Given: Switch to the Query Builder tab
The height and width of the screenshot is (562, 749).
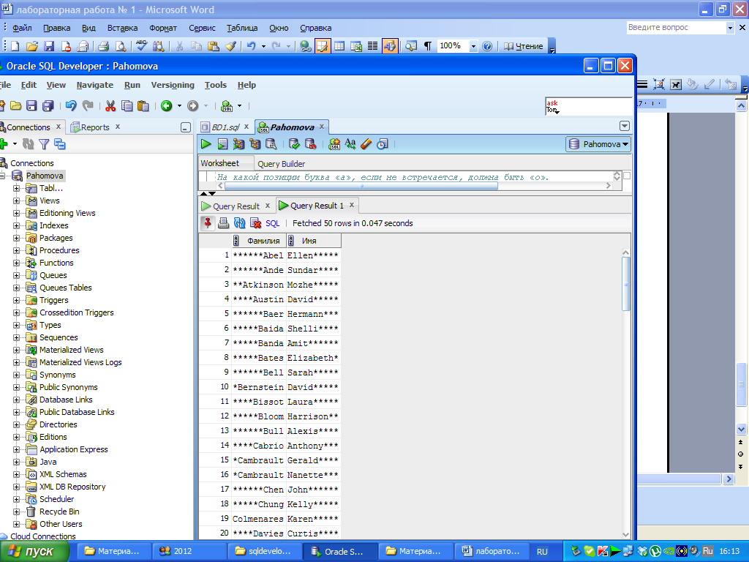Looking at the screenshot, I should coord(281,164).
